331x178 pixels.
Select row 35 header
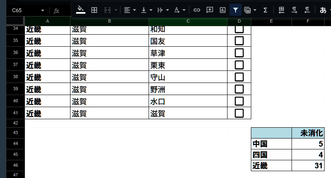(x=16, y=40)
